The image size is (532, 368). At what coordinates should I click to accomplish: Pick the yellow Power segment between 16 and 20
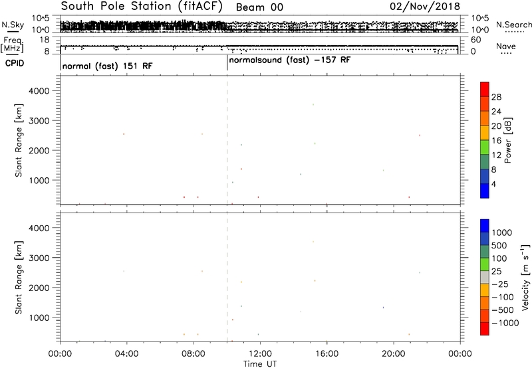485,132
